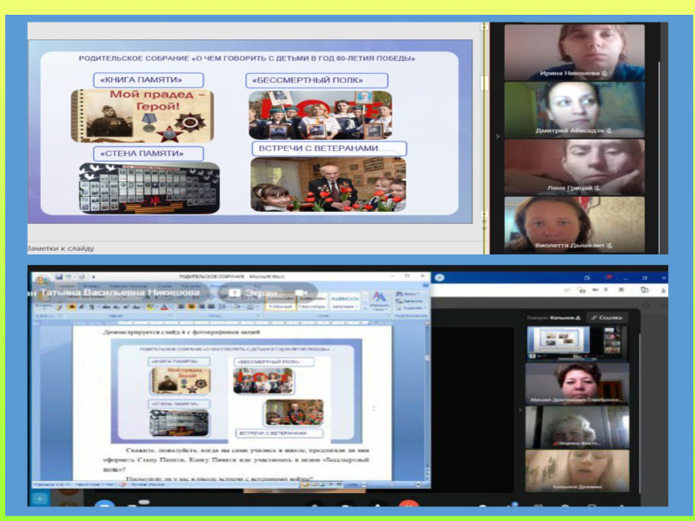The height and width of the screenshot is (521, 695).
Task: Open the Выделить selection menu
Action: coord(410,307)
